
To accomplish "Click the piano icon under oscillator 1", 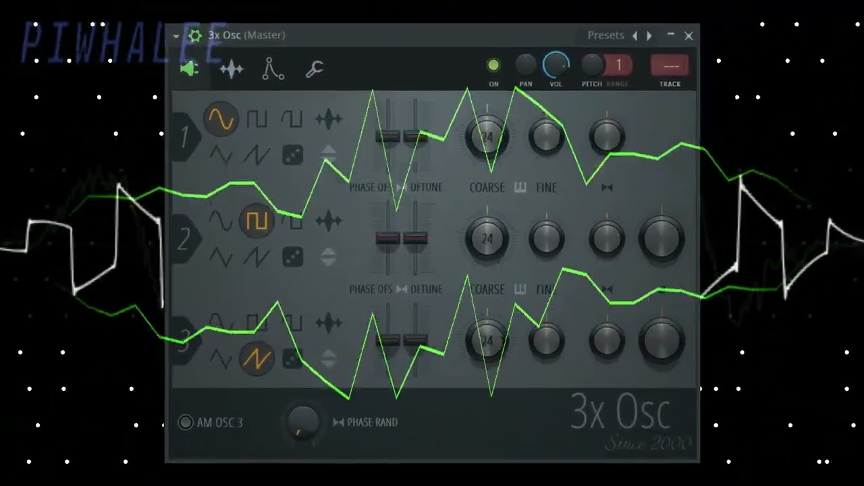I will pos(520,188).
